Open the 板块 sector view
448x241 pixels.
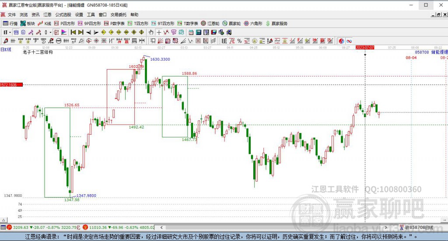pyautogui.click(x=28, y=24)
